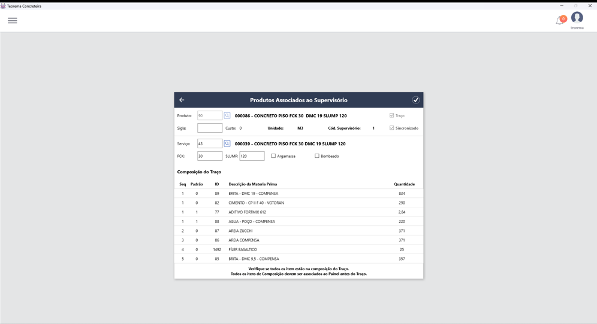Screen dimensions: 597x324
Task: Go back with the dialog arrow
Action: [182, 100]
